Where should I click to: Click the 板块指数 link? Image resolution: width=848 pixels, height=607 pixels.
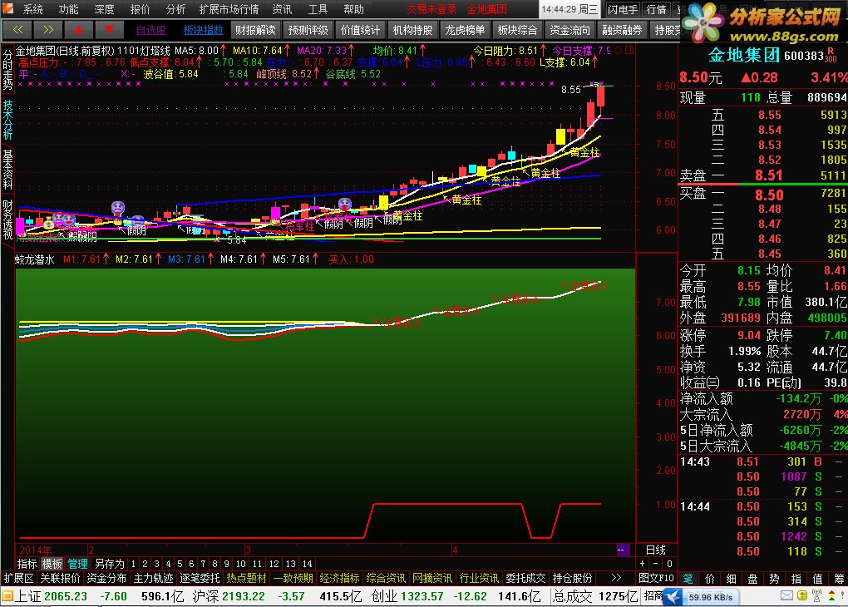coord(203,30)
